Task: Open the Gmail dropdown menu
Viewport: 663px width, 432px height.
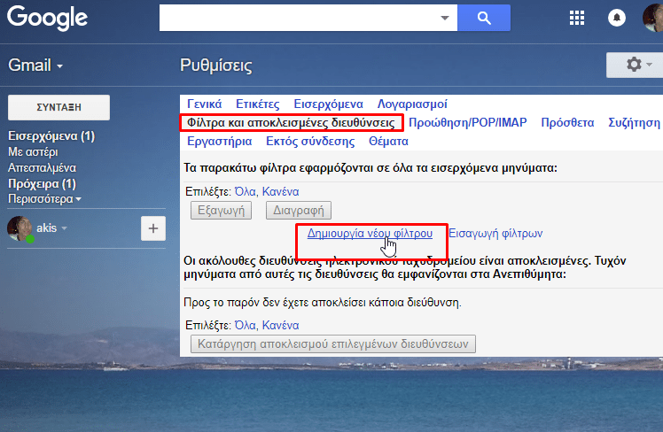Action: coord(35,66)
